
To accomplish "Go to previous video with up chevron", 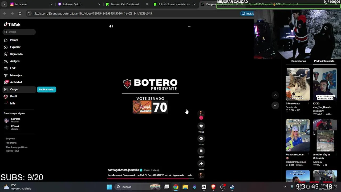I will click(275, 95).
